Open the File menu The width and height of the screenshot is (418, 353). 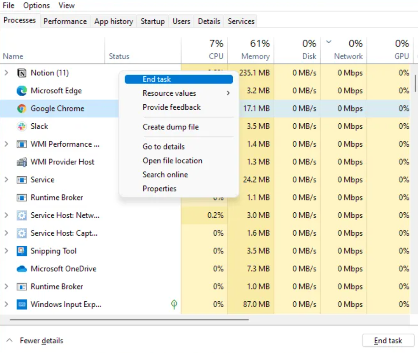(x=8, y=6)
